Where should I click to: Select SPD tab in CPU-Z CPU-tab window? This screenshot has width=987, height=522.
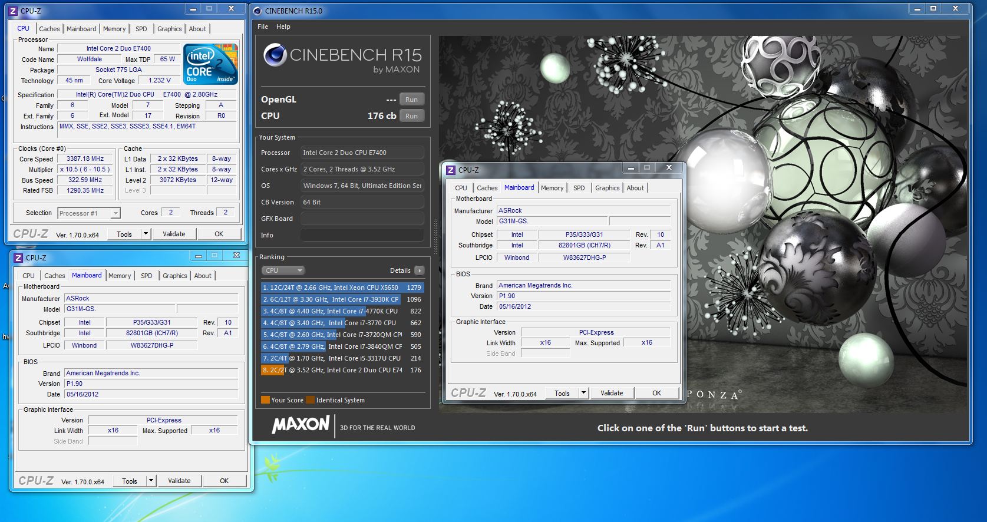click(141, 29)
